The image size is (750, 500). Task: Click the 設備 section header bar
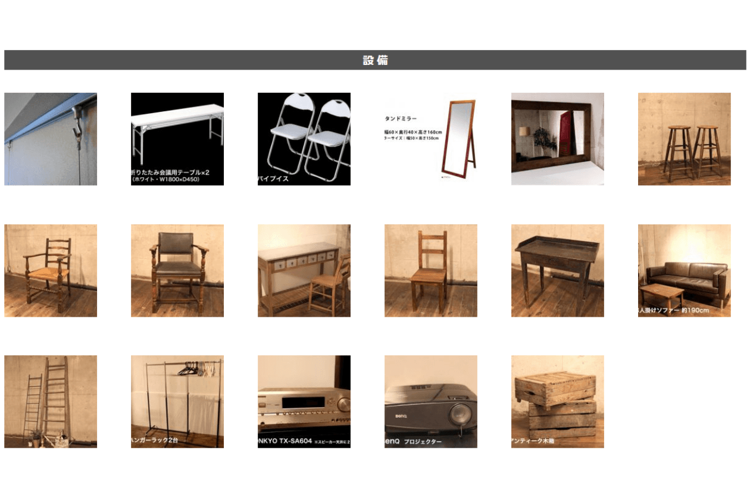(x=375, y=60)
